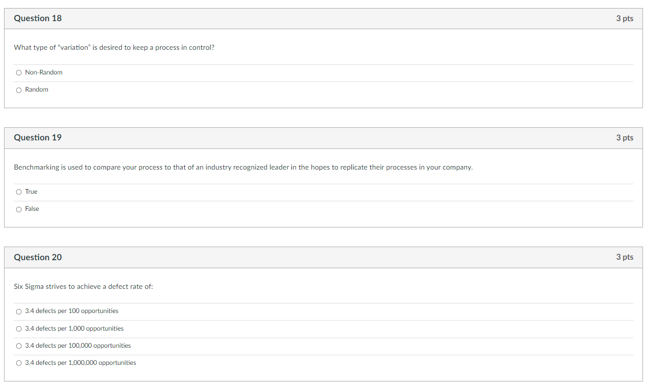The image size is (646, 386).
Task: Click the '3.4 defects per 100,000 opportunities' label text
Action: pos(78,346)
